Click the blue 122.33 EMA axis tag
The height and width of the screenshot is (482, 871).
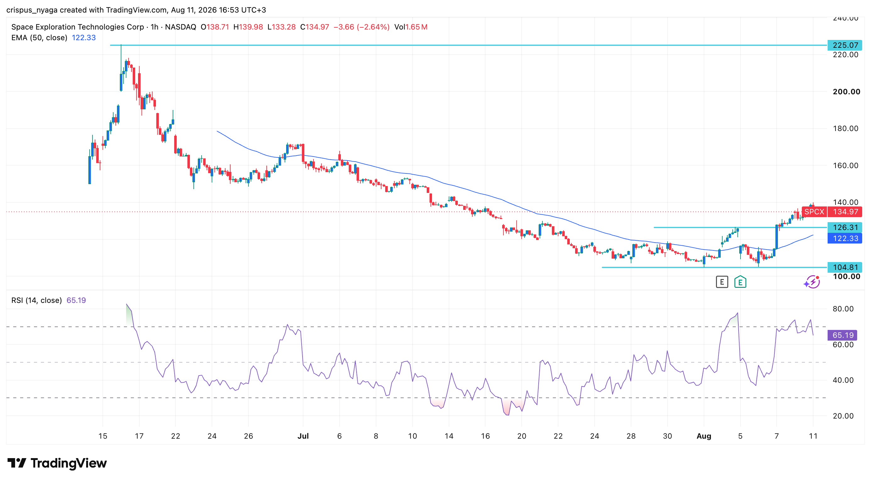pos(845,238)
